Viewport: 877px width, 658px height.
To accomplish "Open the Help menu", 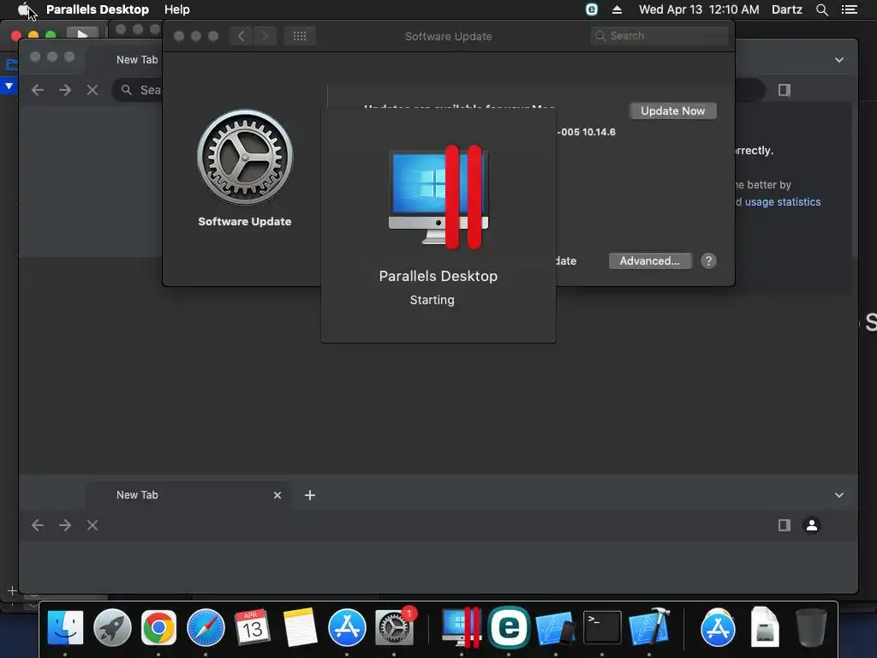I will (176, 9).
